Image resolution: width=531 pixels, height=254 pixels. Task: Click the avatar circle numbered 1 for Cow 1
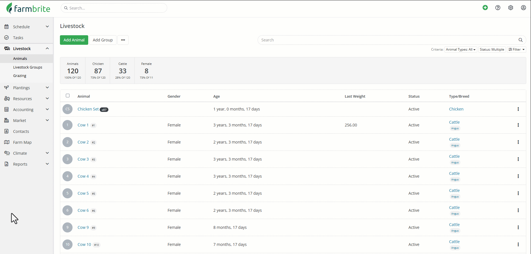click(67, 125)
